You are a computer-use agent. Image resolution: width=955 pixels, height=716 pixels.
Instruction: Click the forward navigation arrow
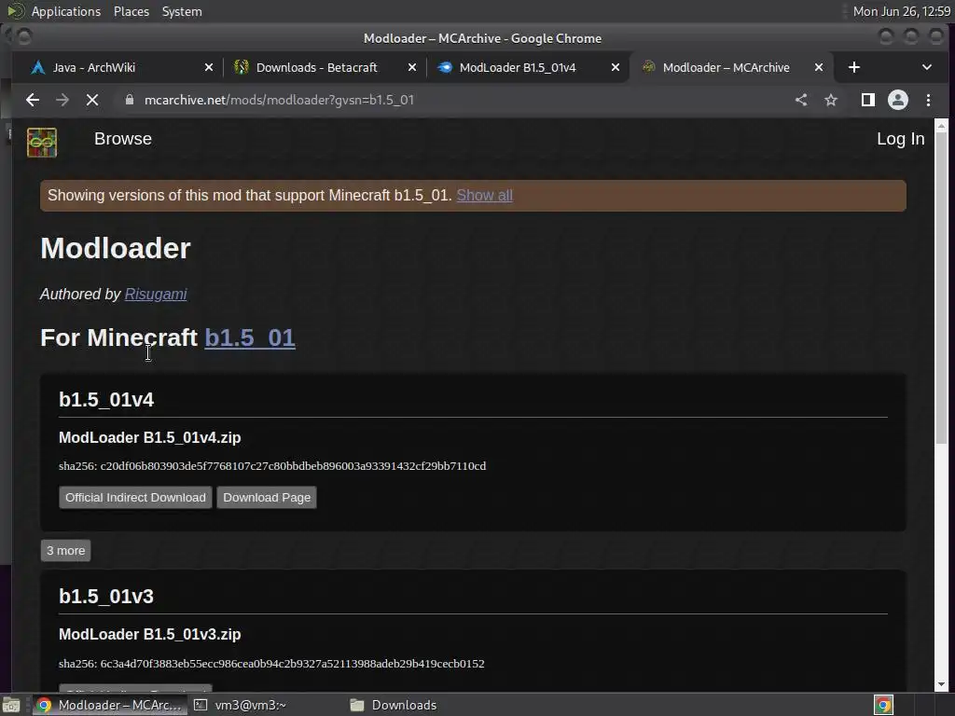click(x=62, y=100)
